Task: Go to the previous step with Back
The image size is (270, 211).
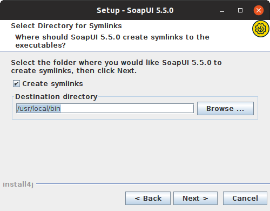Action: [148, 199]
